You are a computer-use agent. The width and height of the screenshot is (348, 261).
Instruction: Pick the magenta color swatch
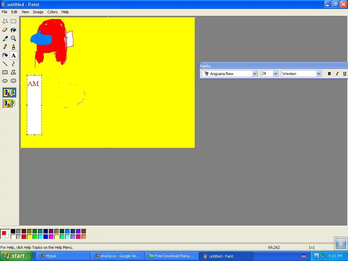tap(51, 237)
